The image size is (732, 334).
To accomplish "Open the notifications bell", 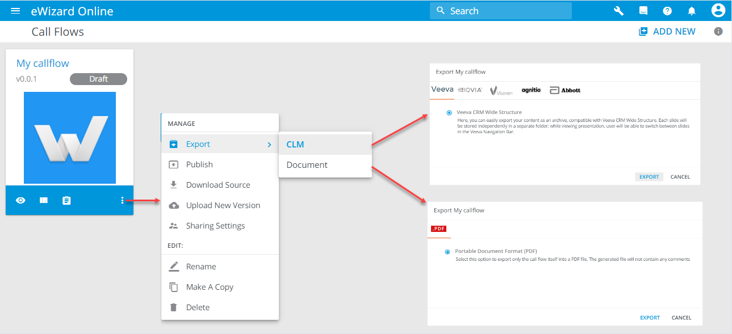I will (692, 11).
